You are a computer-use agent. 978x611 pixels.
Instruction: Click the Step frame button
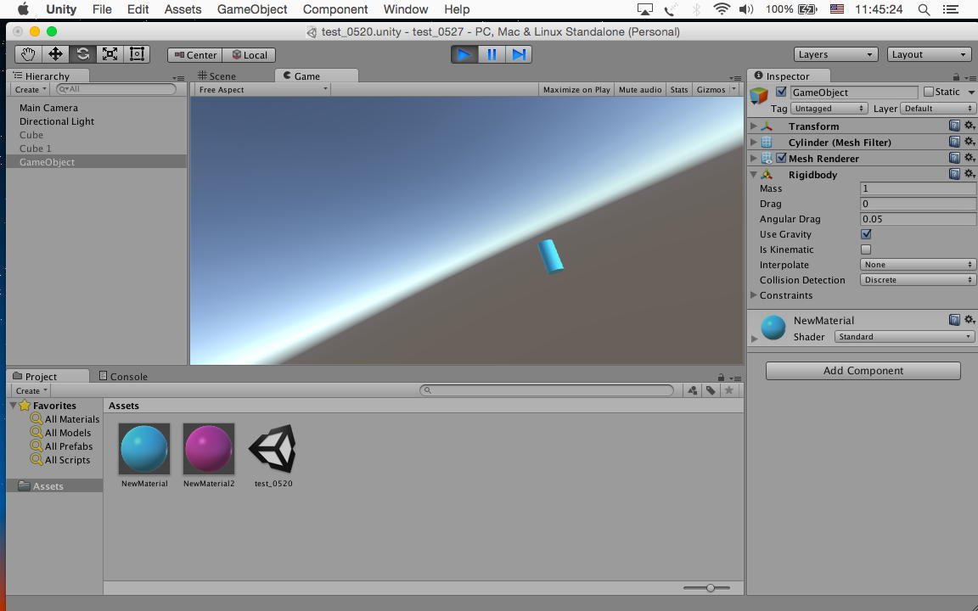(519, 55)
